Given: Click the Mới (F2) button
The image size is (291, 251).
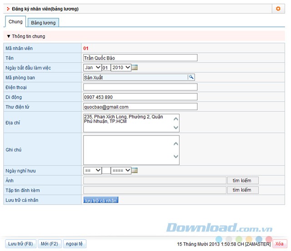Looking at the screenshot, I should click(50, 244).
